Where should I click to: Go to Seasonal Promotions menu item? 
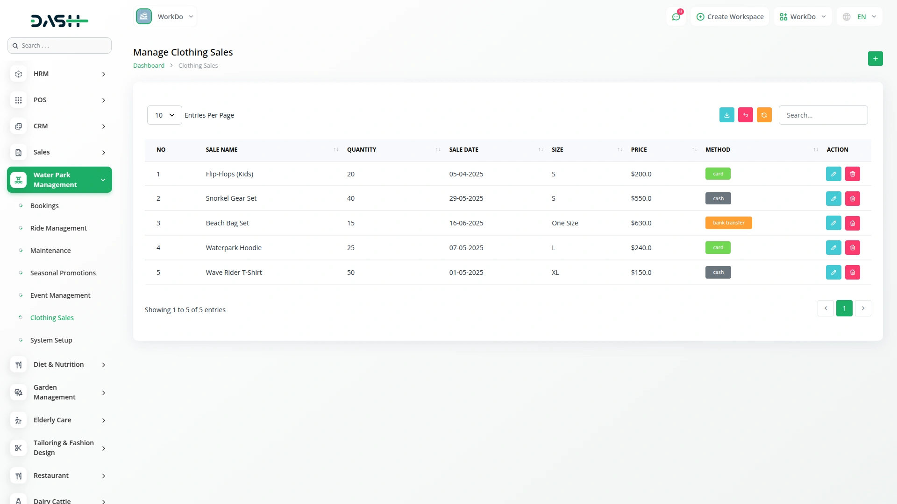(x=63, y=273)
